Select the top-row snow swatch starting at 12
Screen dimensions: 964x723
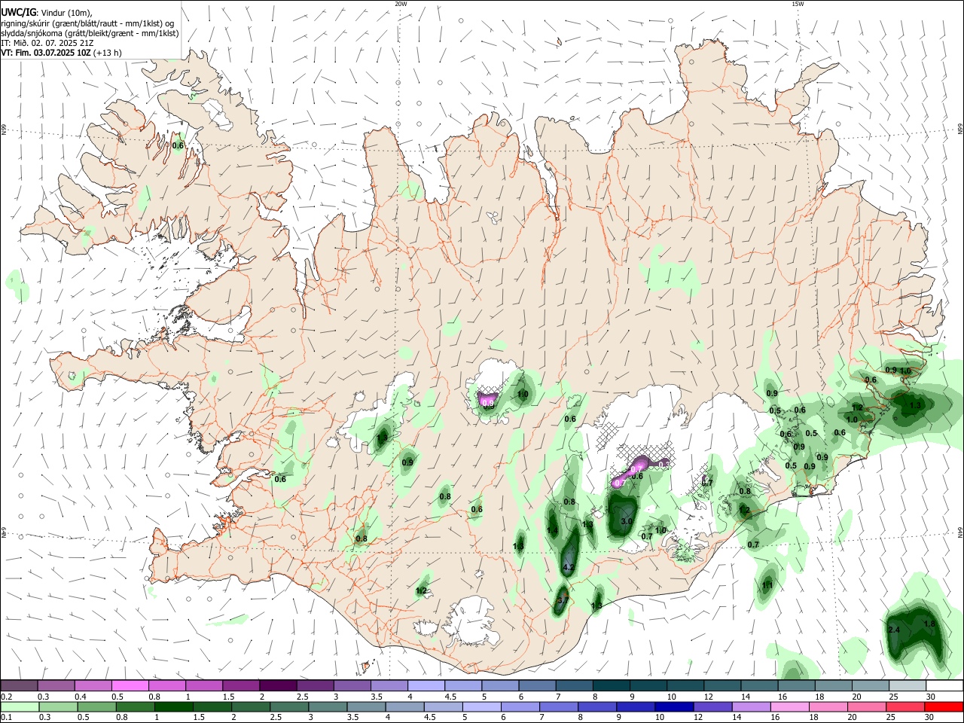pyautogui.click(x=722, y=686)
